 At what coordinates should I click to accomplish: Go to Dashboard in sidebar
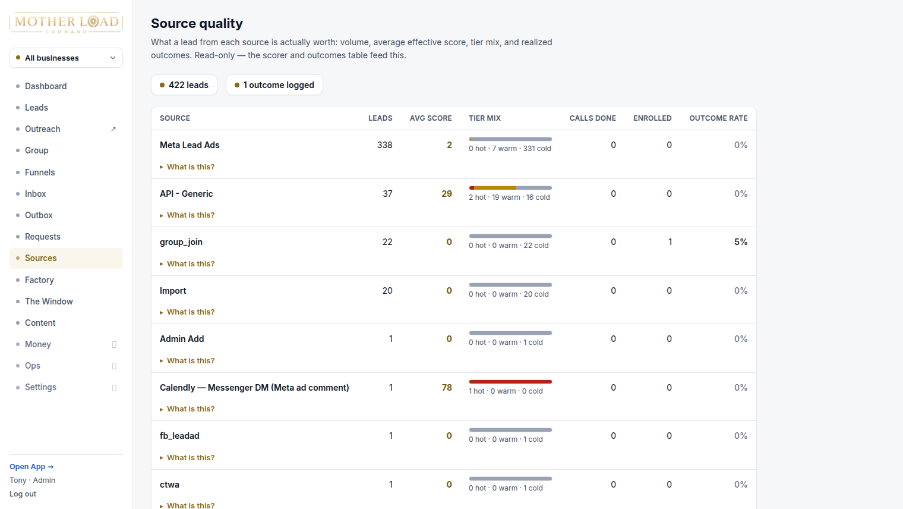point(66,86)
